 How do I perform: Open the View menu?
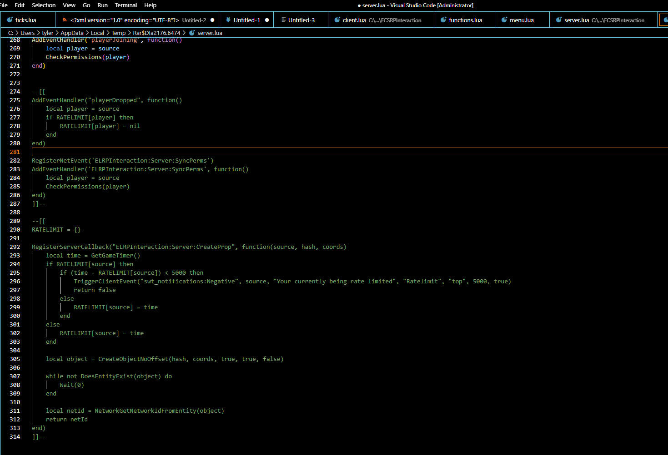[x=69, y=5]
